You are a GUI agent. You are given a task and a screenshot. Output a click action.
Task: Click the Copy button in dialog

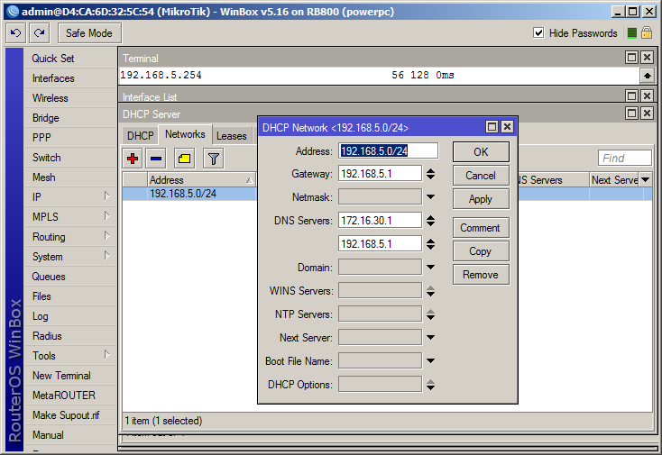pyautogui.click(x=481, y=251)
